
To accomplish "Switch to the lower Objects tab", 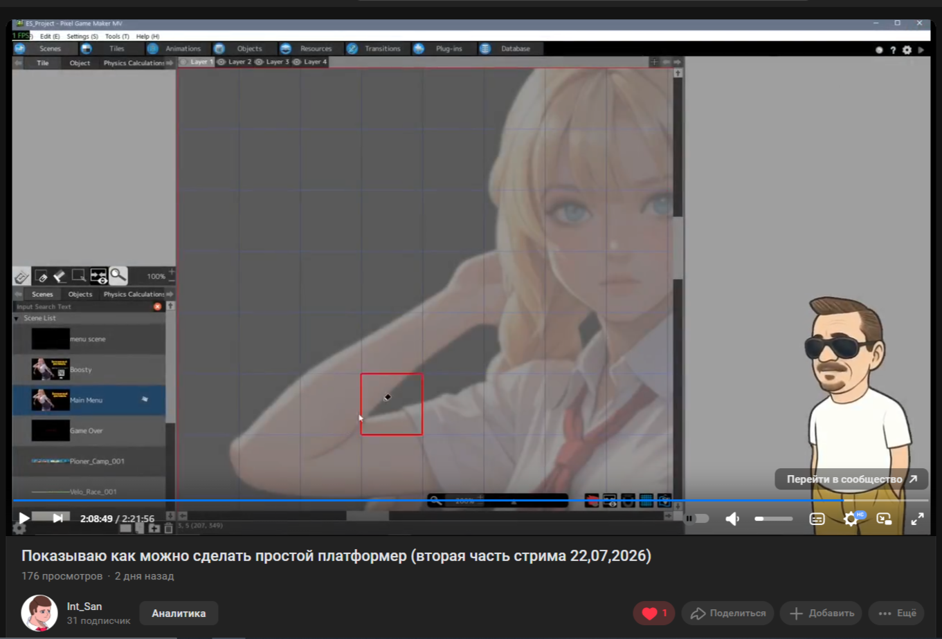I will click(x=80, y=294).
